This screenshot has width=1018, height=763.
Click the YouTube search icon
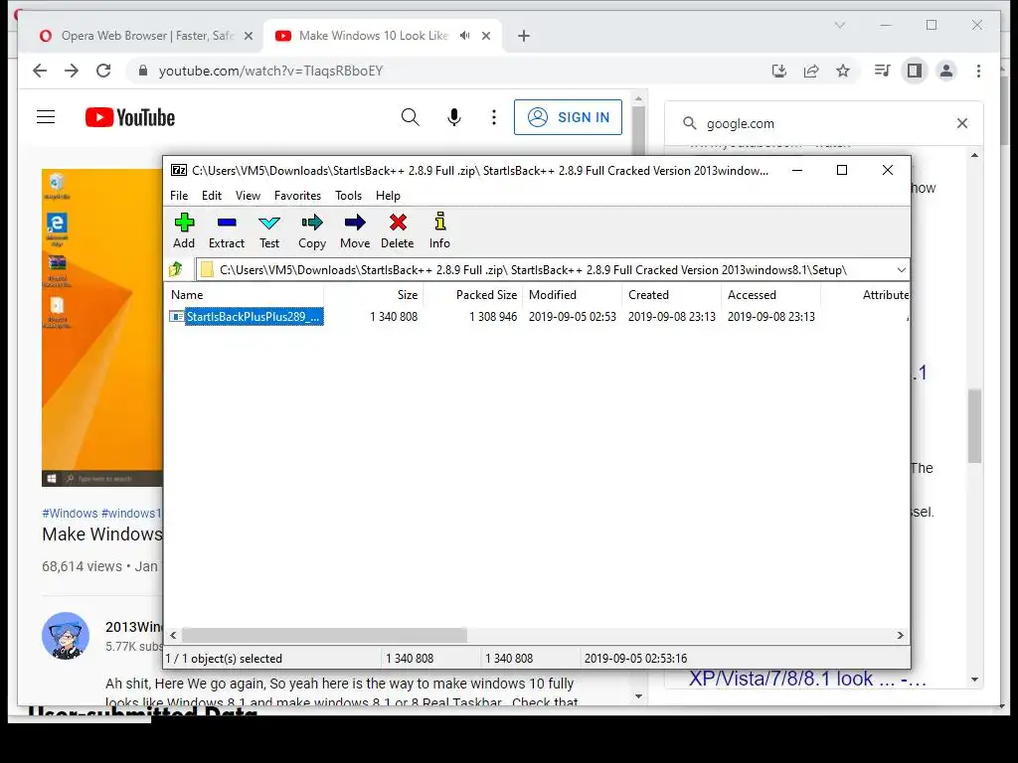point(411,117)
